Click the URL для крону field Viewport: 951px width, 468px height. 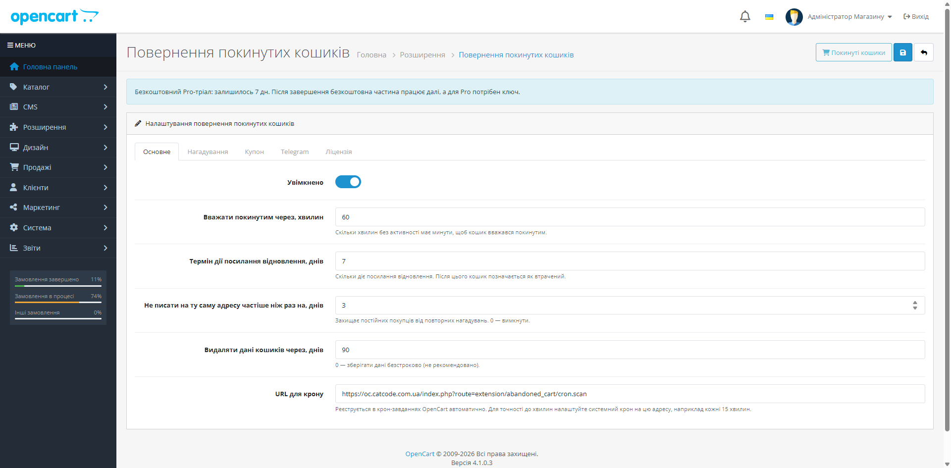point(630,394)
